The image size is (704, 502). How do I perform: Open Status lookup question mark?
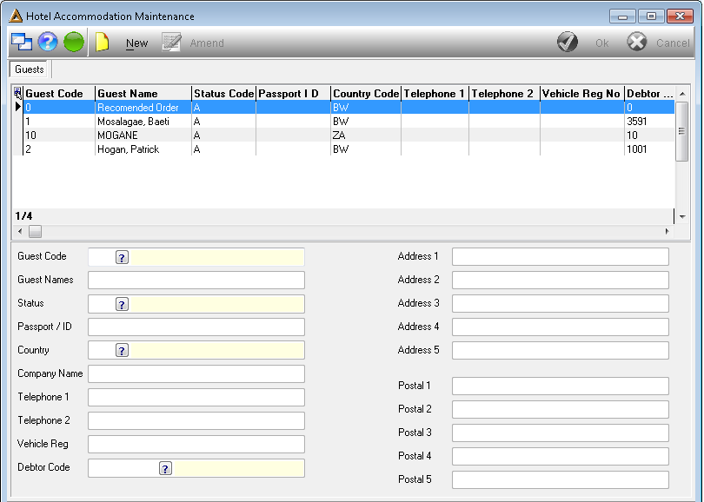click(x=123, y=304)
